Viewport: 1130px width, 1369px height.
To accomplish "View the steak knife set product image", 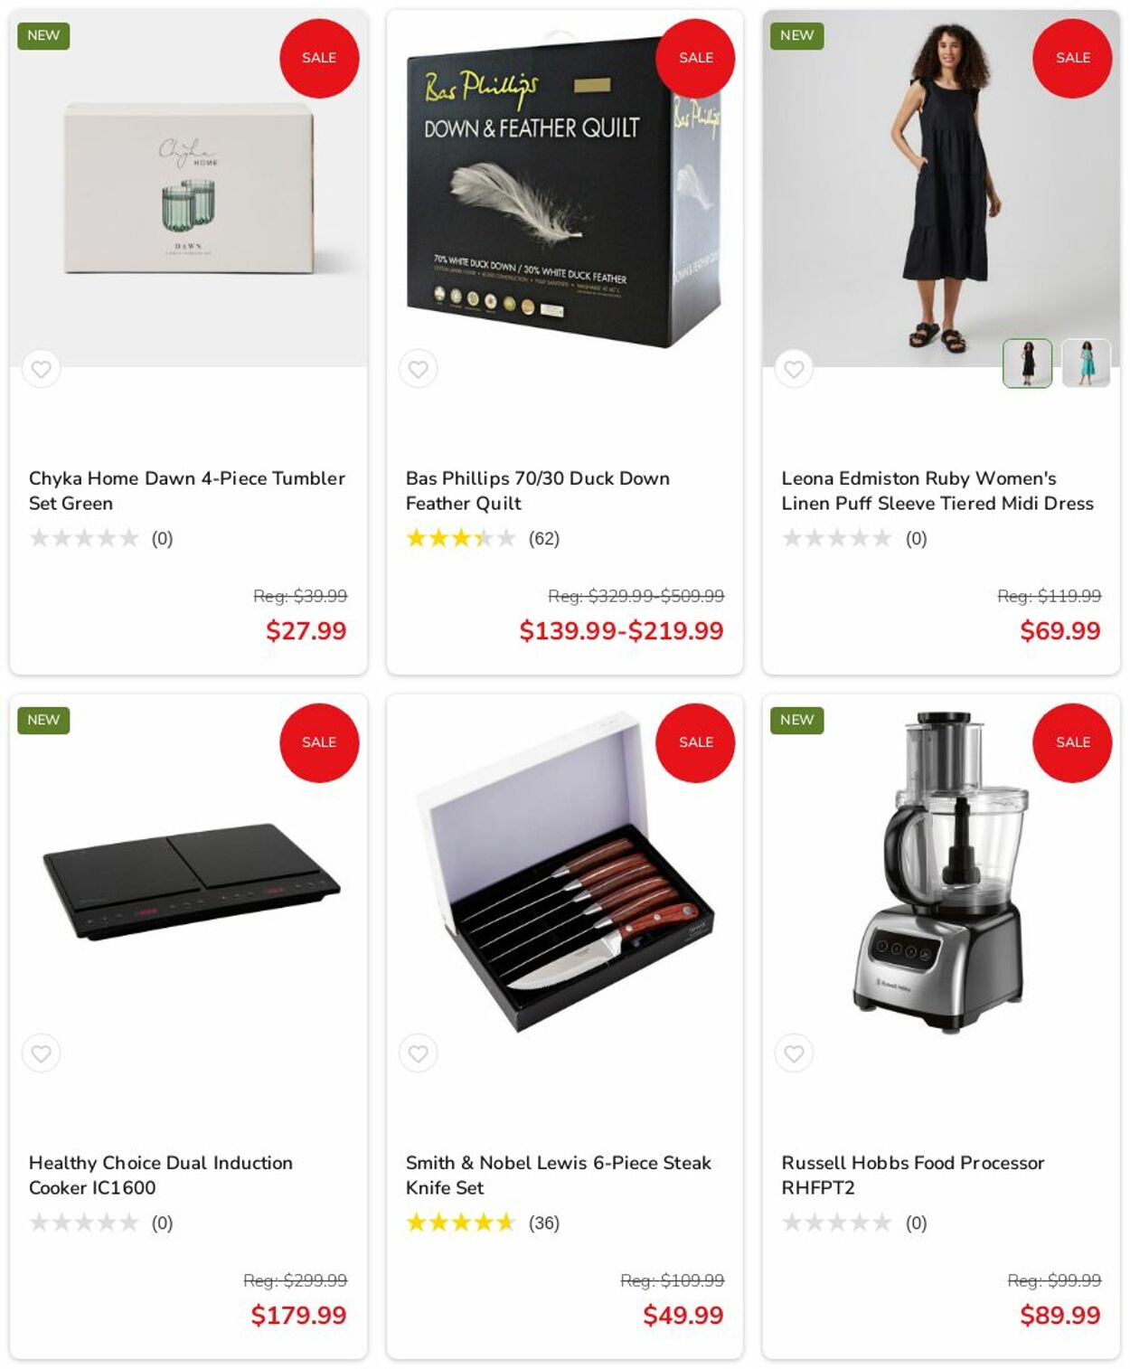I will pos(564,873).
